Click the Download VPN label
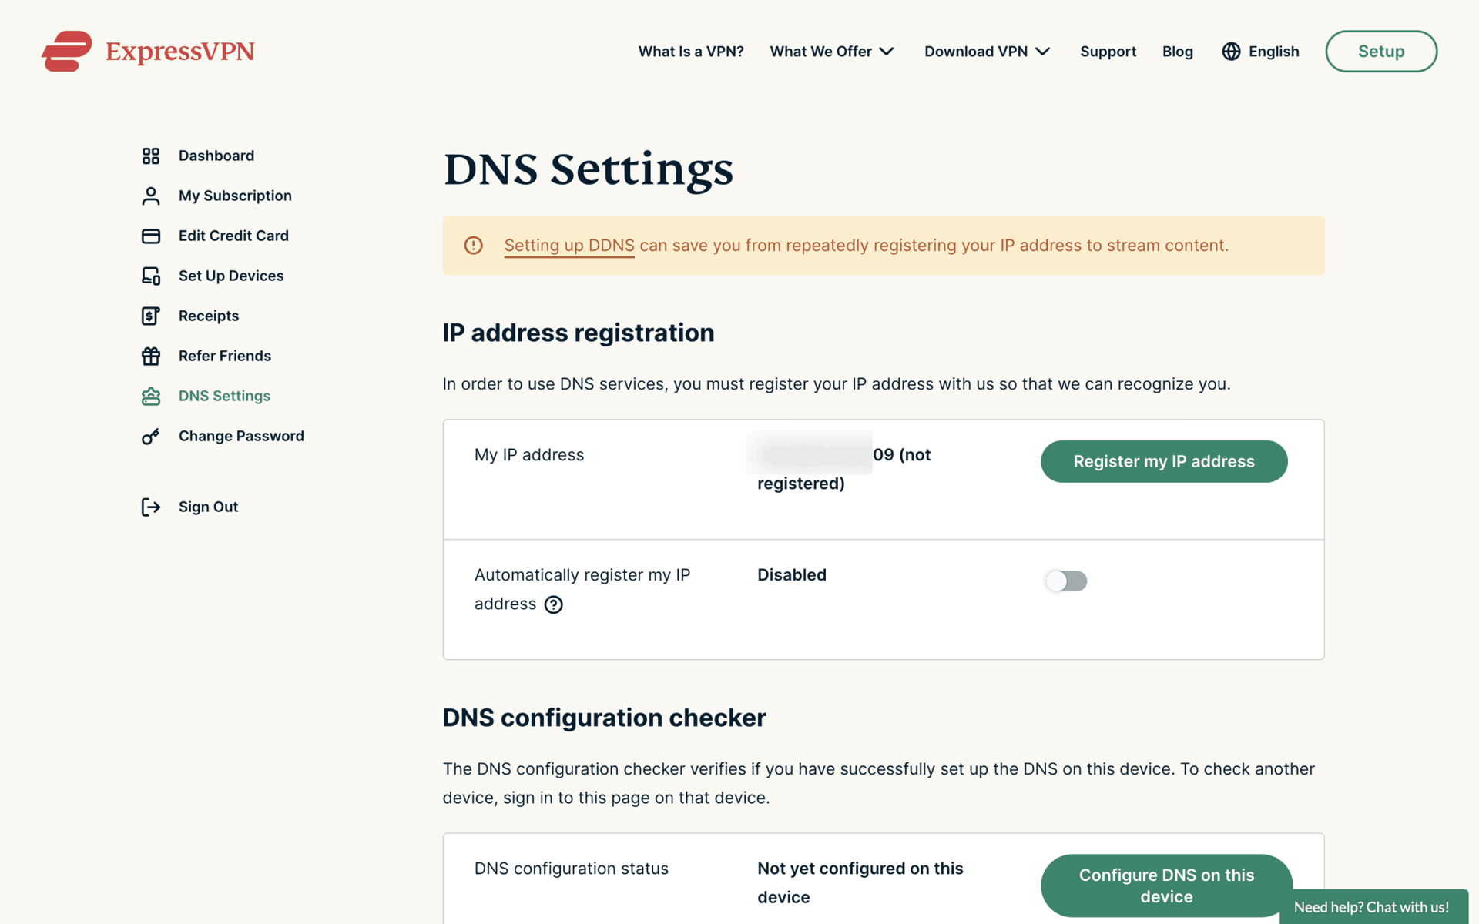 [976, 52]
